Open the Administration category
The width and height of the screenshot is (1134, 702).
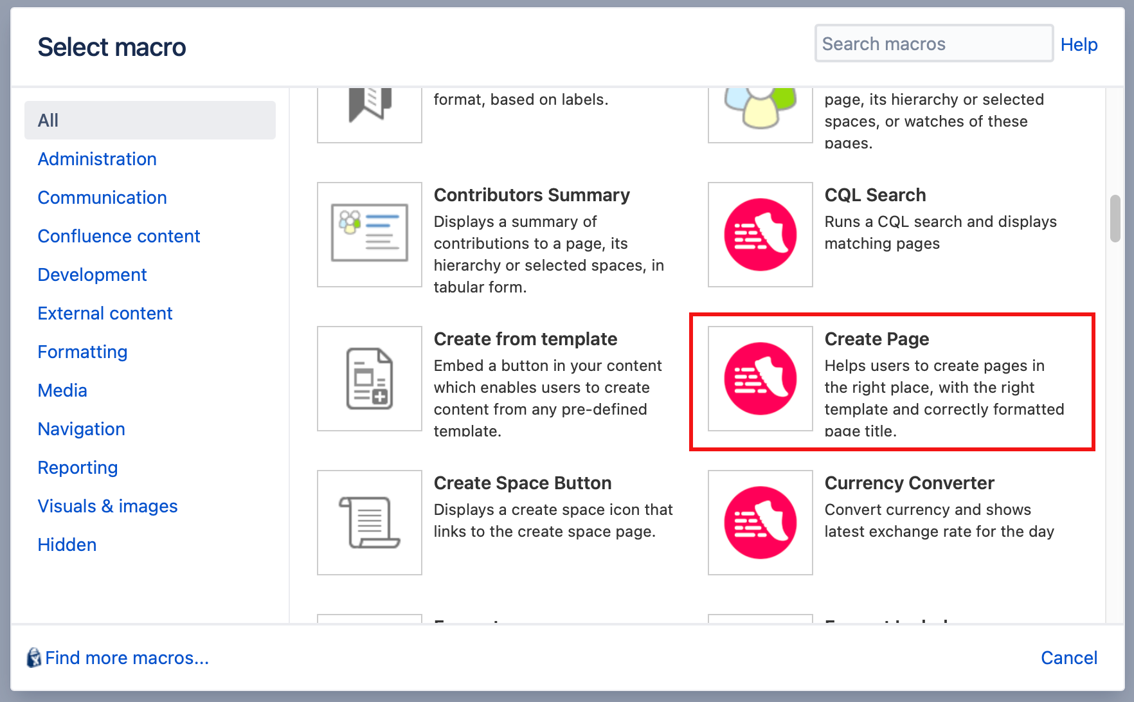coord(97,159)
